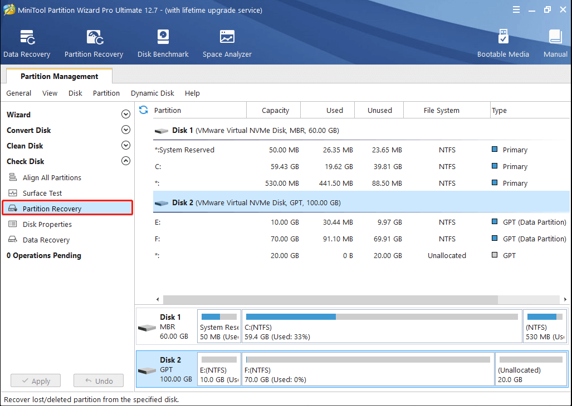Click the refresh icon above the partition list

pyautogui.click(x=144, y=110)
